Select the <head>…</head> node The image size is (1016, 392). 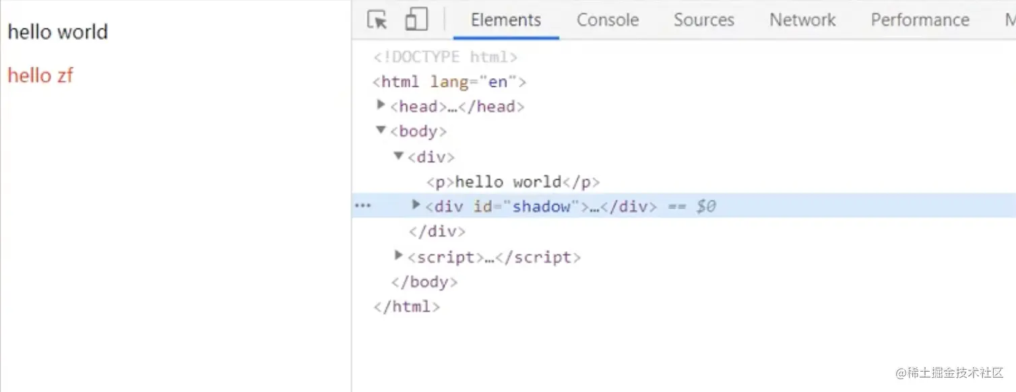coord(457,106)
